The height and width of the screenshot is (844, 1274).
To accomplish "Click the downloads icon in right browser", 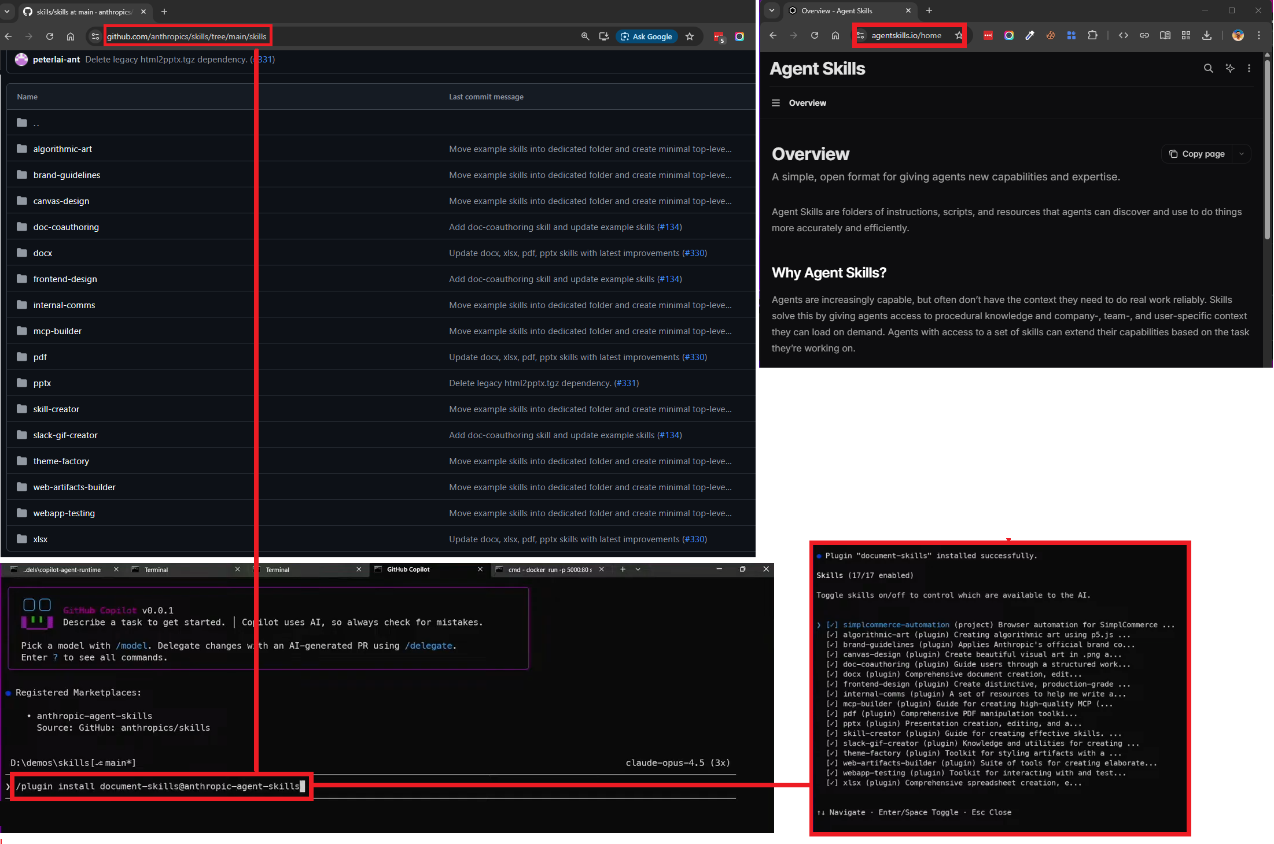I will tap(1206, 35).
